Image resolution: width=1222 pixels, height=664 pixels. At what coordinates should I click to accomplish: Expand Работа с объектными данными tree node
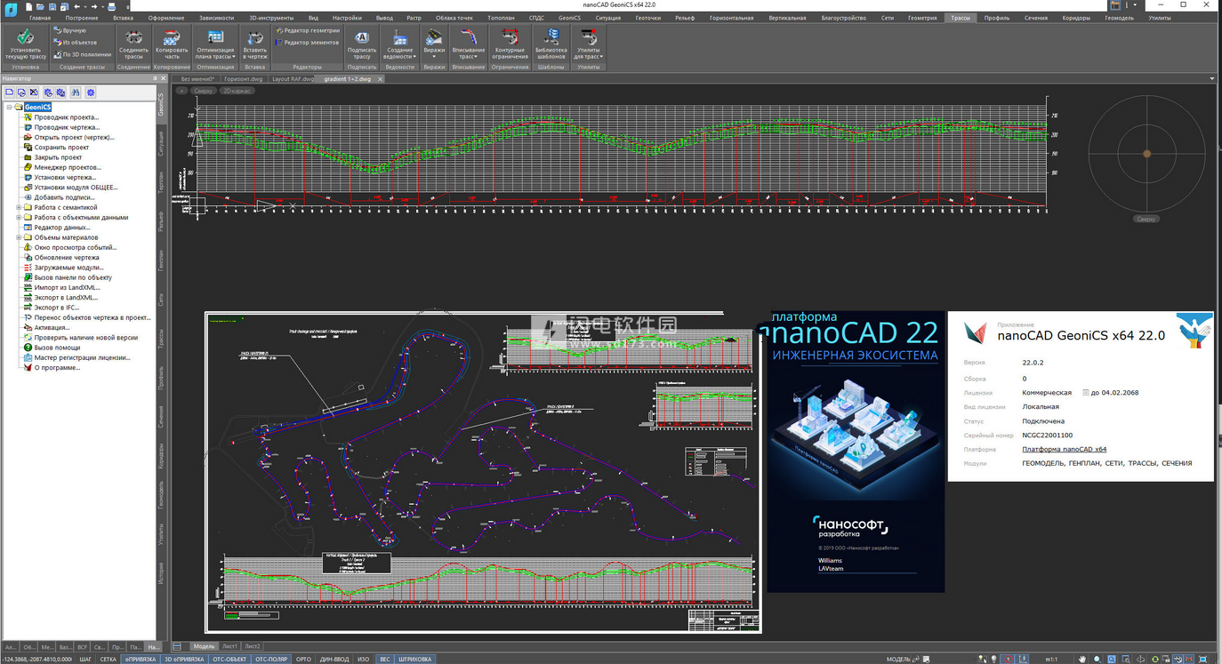tap(19, 217)
